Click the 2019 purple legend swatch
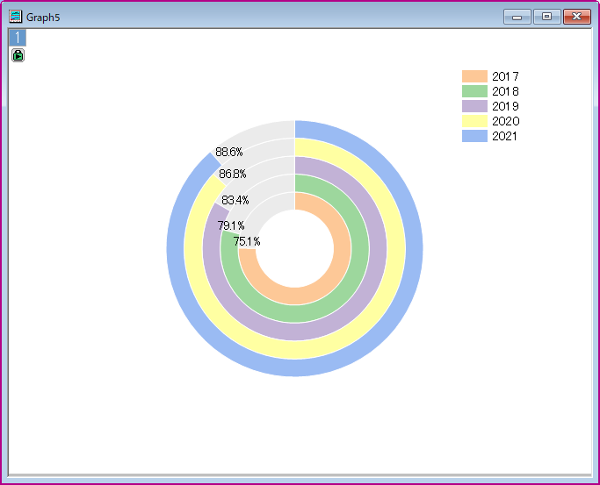600x485 pixels. point(474,106)
